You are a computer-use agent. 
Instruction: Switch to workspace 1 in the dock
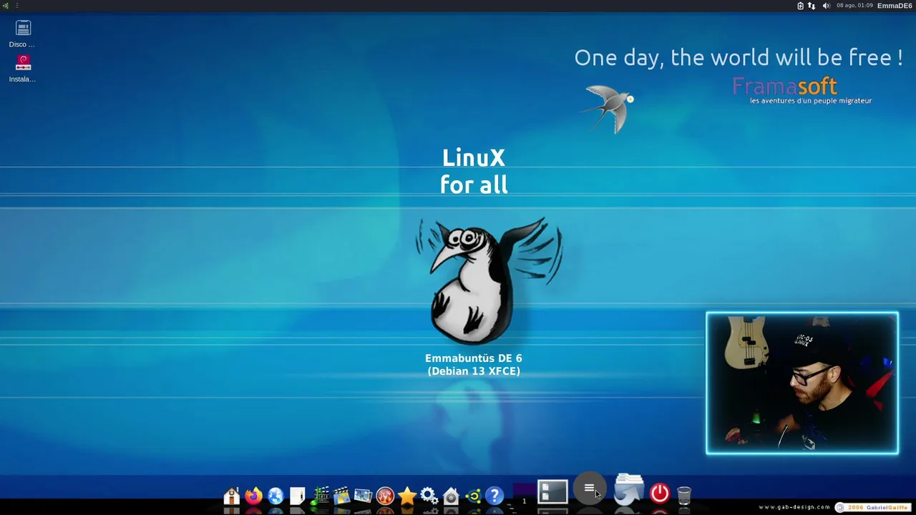524,494
